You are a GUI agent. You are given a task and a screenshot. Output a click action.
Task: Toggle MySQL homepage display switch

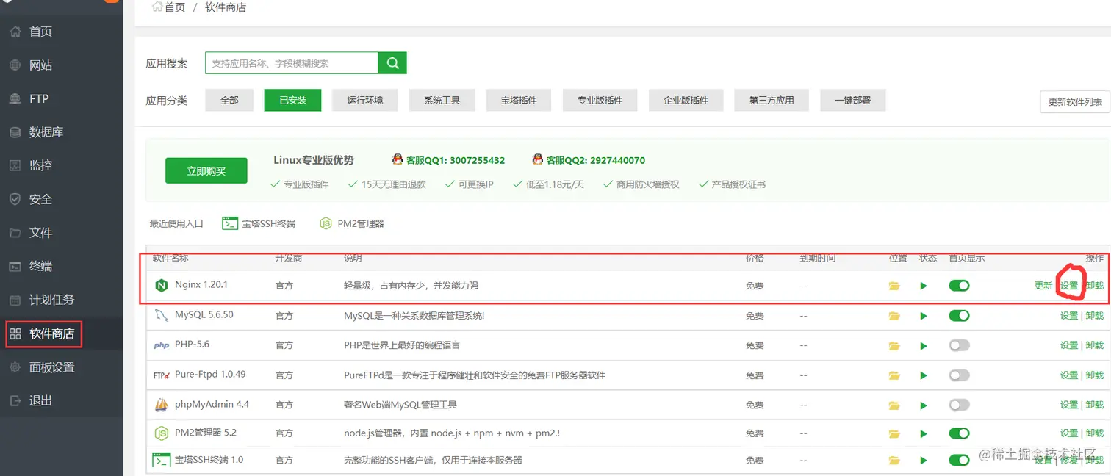959,315
